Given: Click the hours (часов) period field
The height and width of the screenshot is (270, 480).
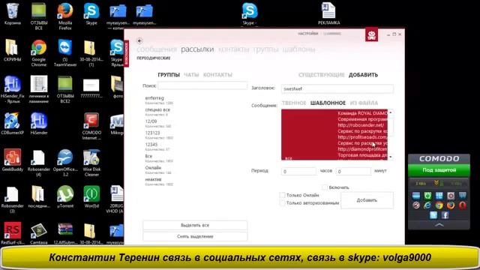Looking at the screenshot, I should (x=298, y=171).
